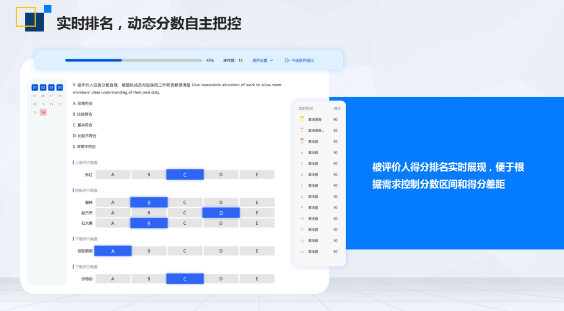
Task: Click the silver medal icon for rank 2
Action: click(x=301, y=130)
